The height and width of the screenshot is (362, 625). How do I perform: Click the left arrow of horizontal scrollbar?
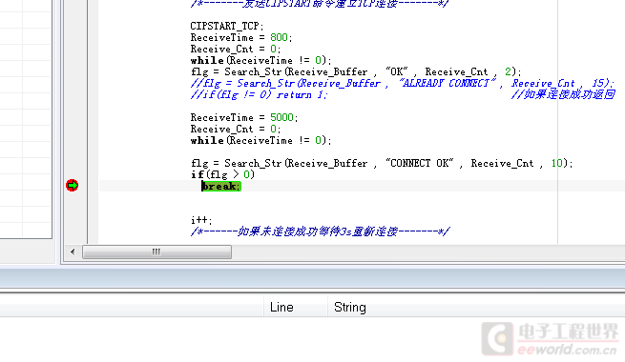(x=73, y=251)
